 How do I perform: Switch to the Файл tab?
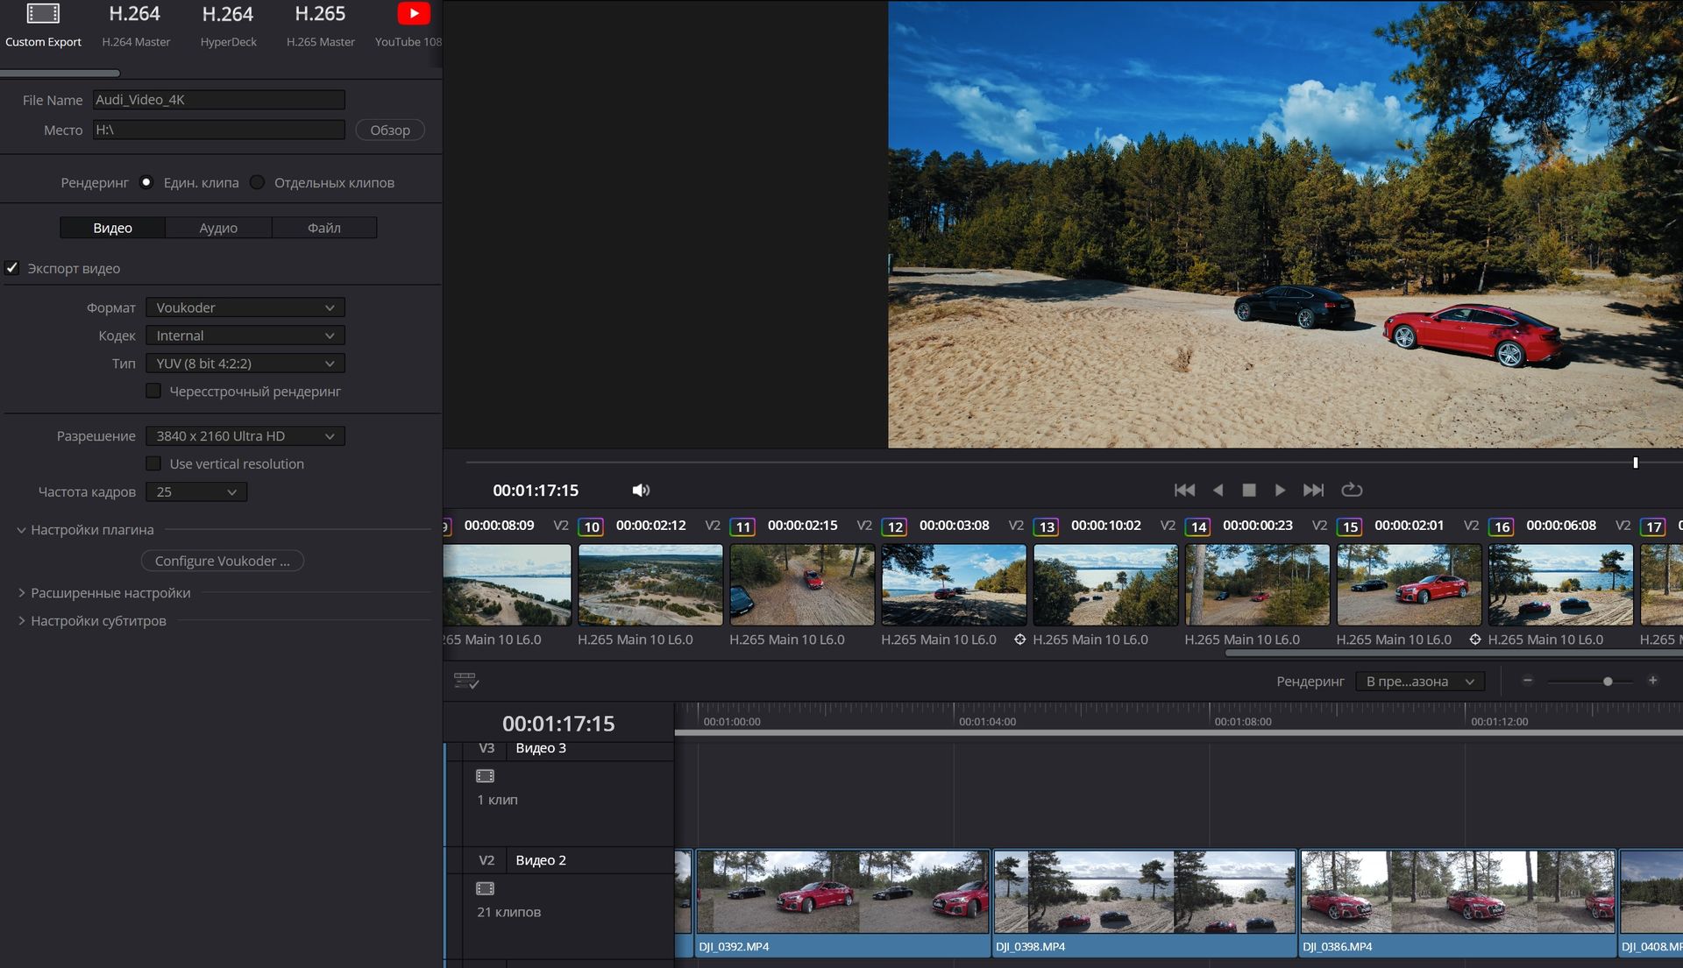pyautogui.click(x=323, y=228)
